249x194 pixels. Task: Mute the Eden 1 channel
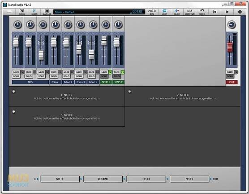tap(54, 72)
